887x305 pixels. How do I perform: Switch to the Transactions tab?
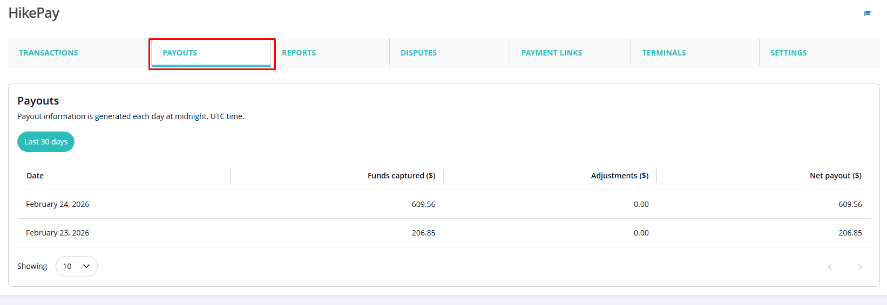(x=49, y=53)
